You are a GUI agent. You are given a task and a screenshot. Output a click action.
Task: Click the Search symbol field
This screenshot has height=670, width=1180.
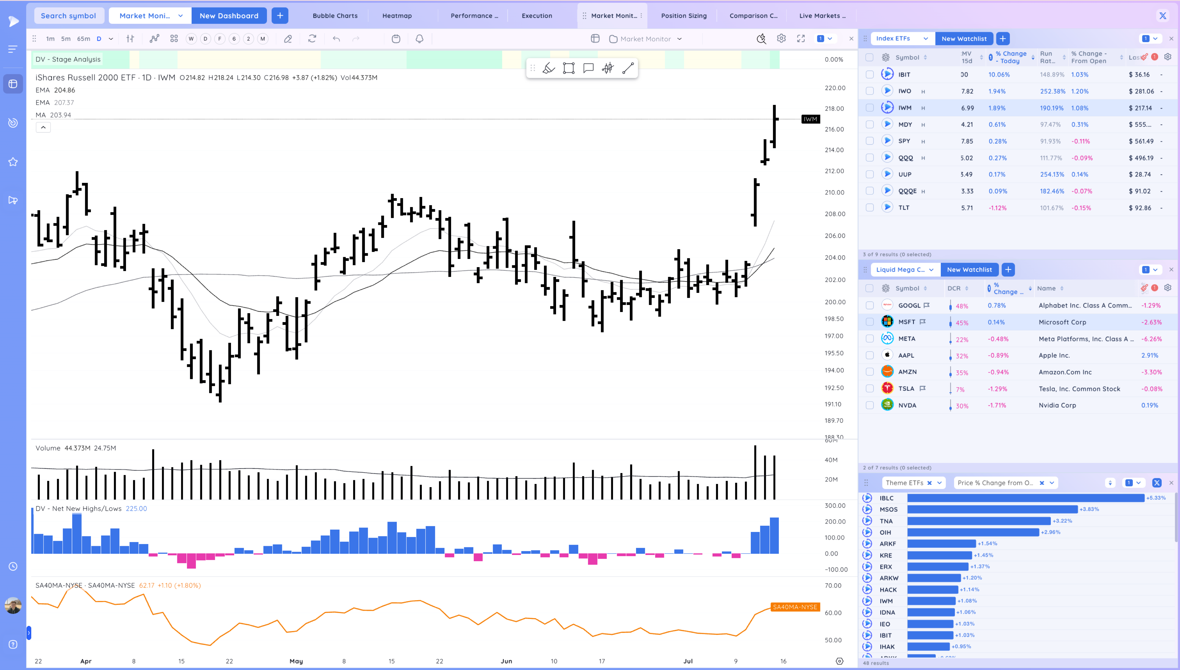(68, 16)
